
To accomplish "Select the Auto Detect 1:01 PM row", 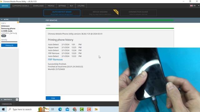I will point(65,44).
